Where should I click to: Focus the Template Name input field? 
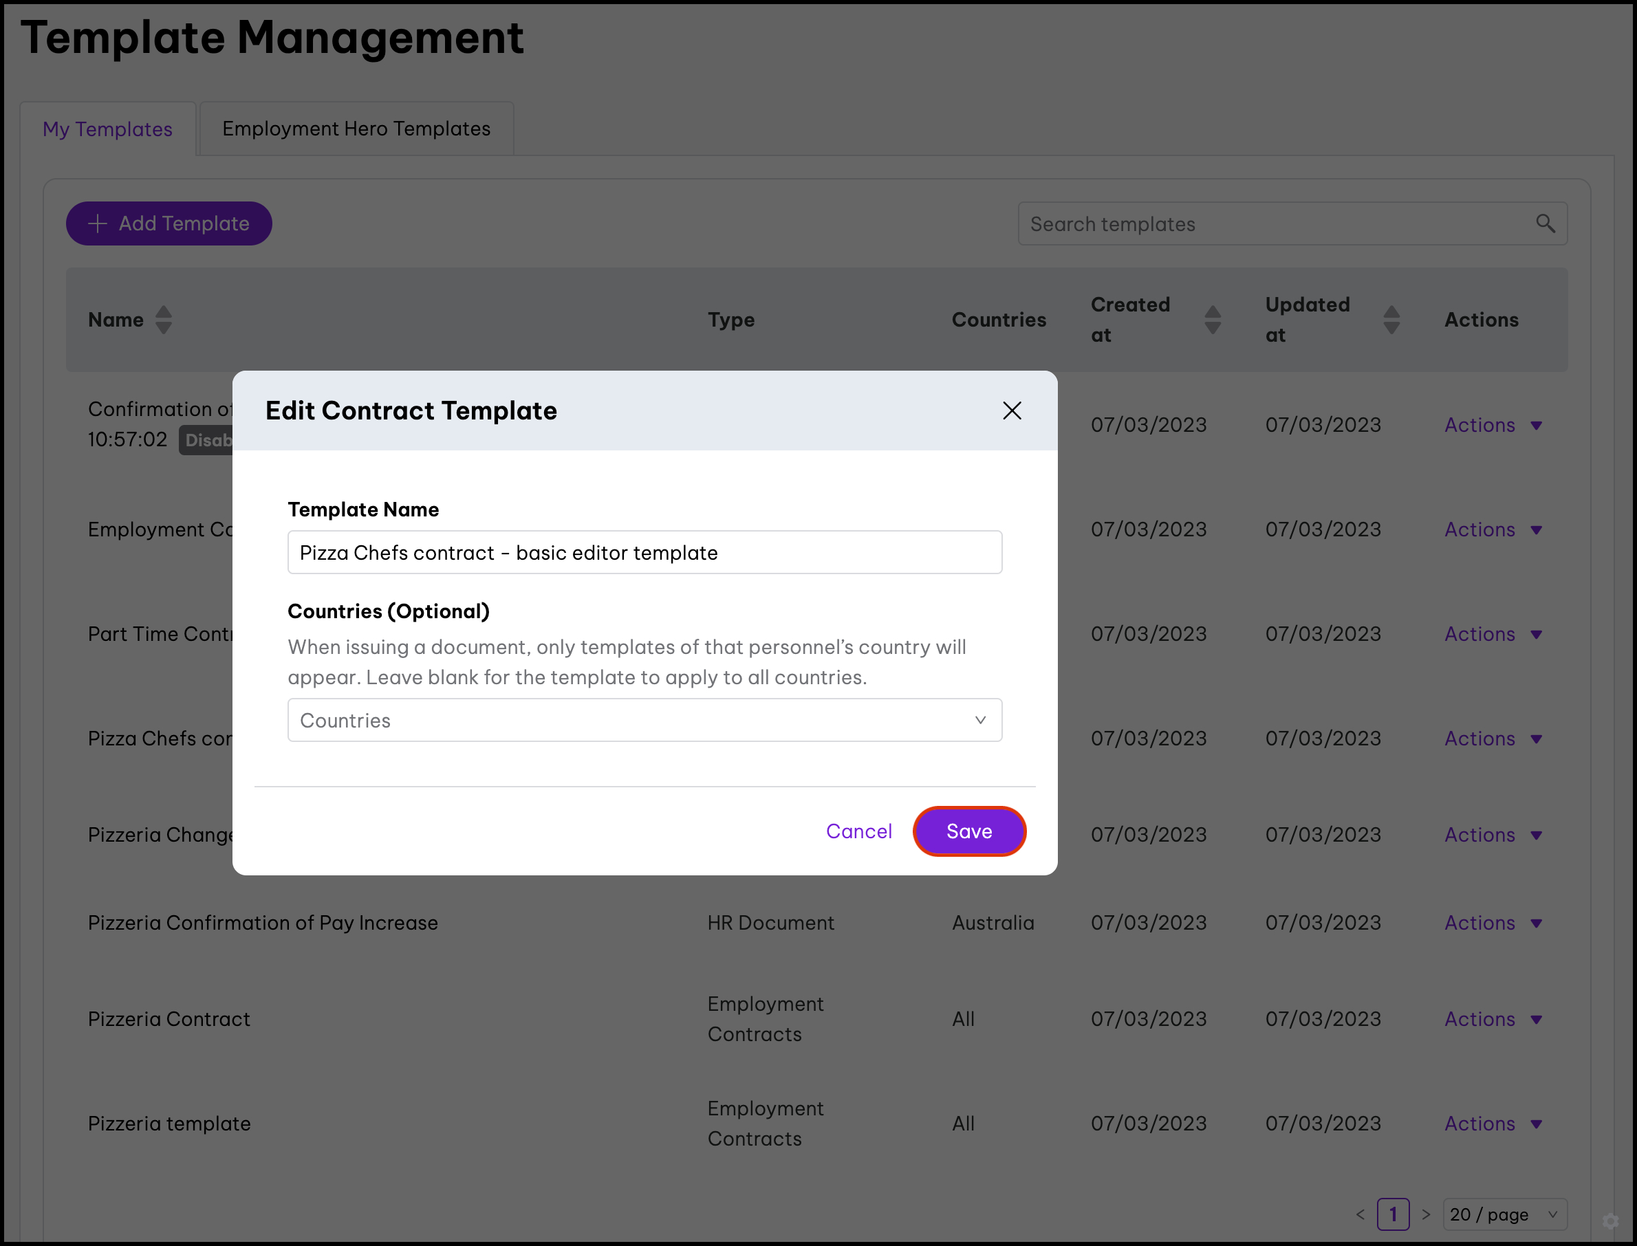coord(644,553)
